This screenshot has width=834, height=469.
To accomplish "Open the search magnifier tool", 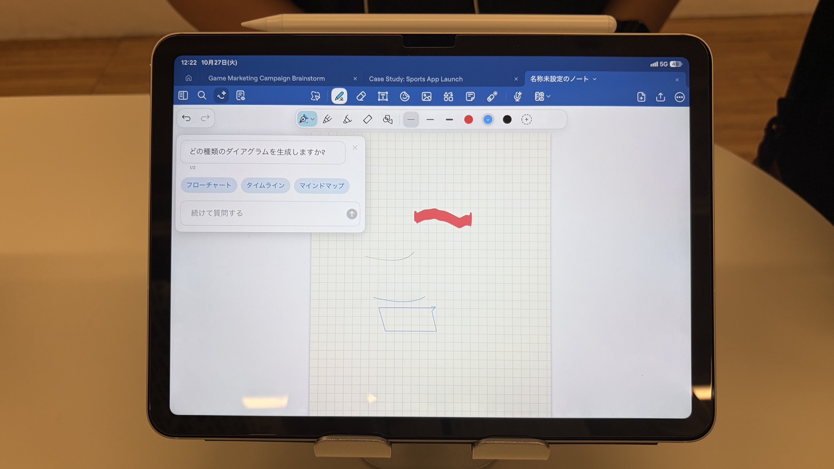I will click(202, 95).
